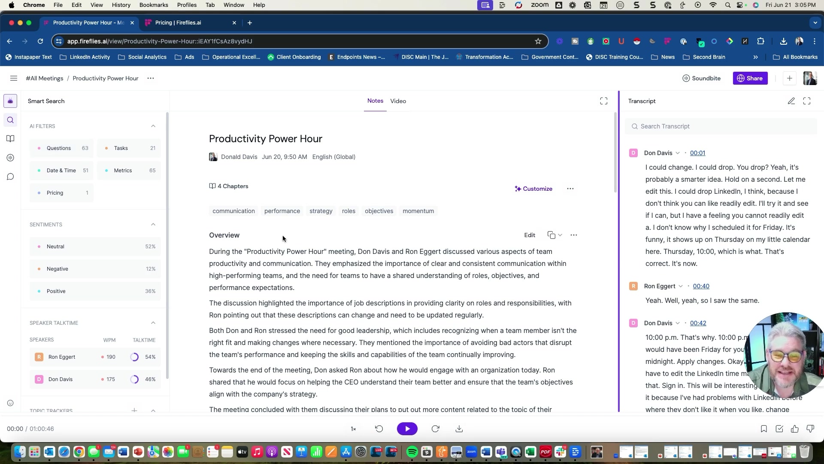Add a topic tracker with plus icon
The width and height of the screenshot is (824, 464).
pyautogui.click(x=134, y=411)
